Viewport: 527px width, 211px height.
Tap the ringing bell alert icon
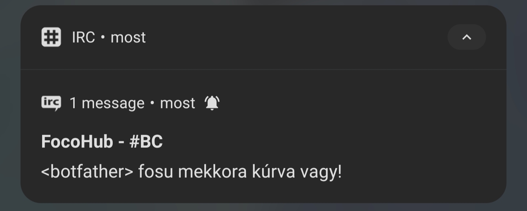212,103
